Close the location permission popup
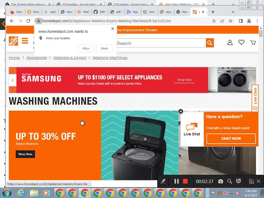 tap(113, 29)
